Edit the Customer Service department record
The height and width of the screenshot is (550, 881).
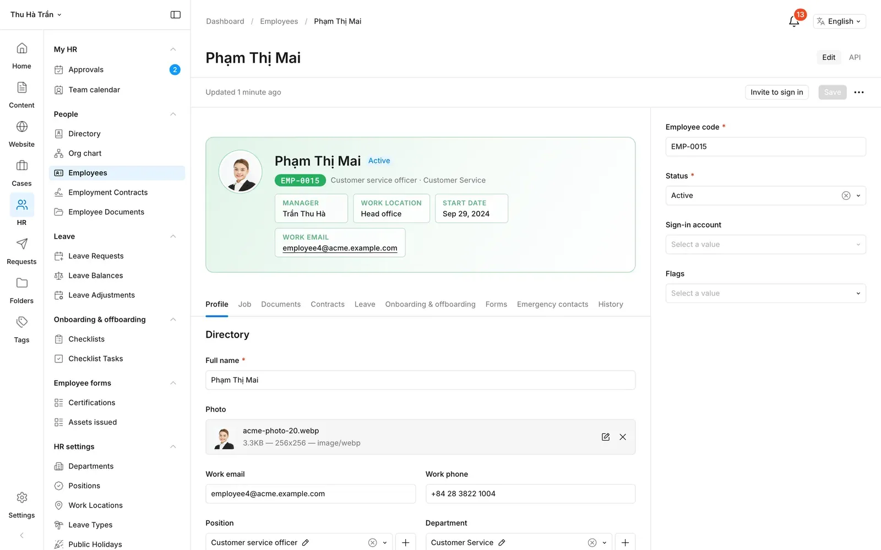[502, 543]
